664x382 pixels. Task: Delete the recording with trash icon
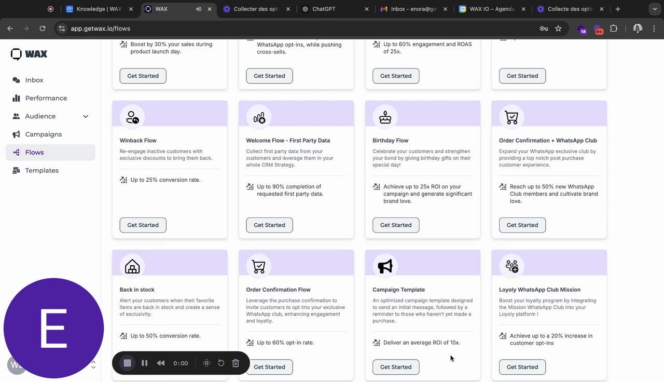coord(236,363)
